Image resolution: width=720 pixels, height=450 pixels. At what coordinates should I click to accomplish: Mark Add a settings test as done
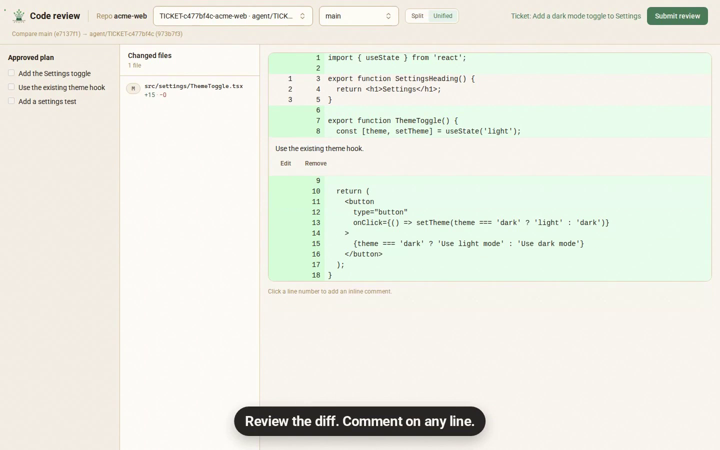[11, 101]
